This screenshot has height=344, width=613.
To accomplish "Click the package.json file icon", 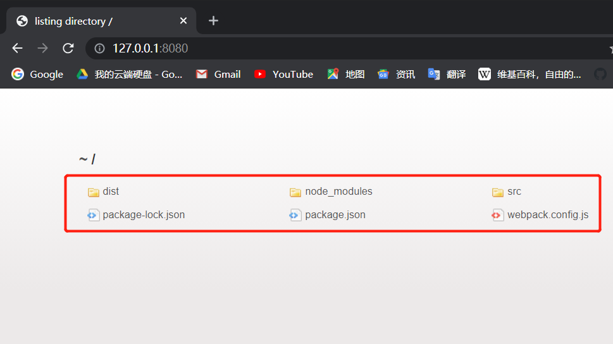I will [295, 215].
